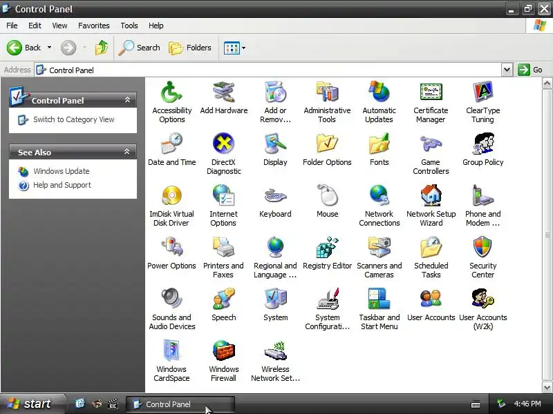The image size is (553, 414).
Task: Open Security Center icon
Action: [x=482, y=257]
